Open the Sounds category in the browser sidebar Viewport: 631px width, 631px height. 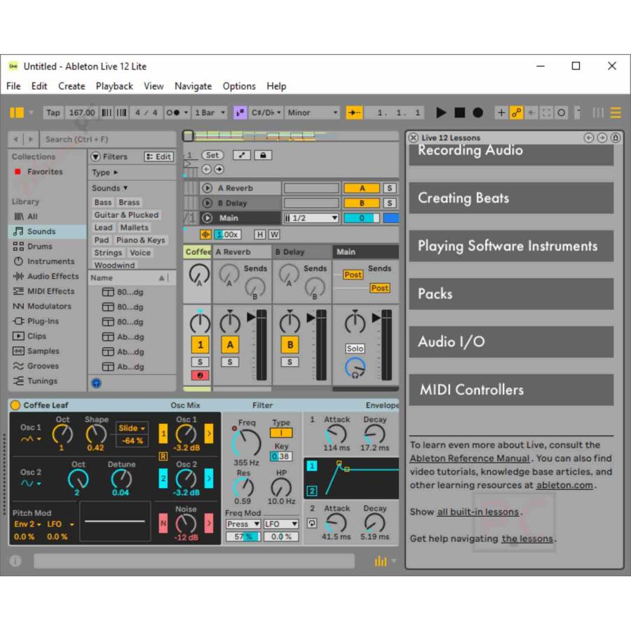point(42,231)
